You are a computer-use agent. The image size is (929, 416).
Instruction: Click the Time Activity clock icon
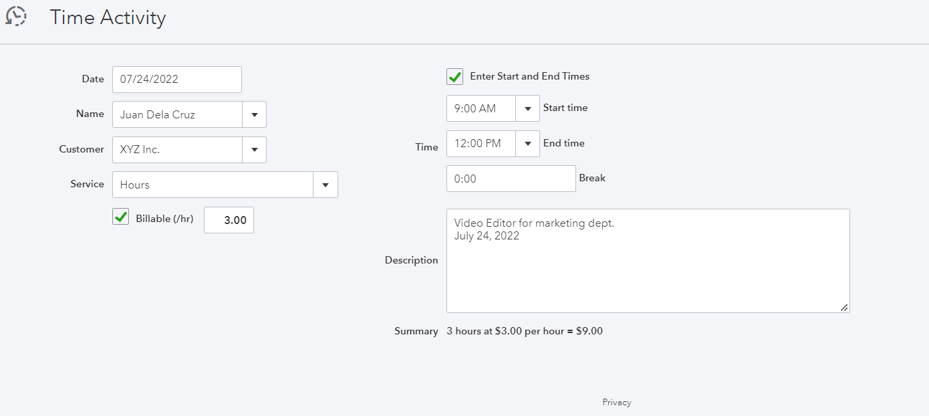[x=16, y=16]
